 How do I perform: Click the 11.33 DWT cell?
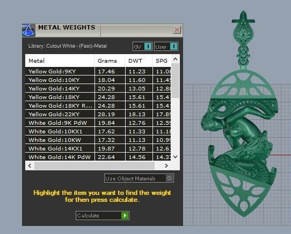click(139, 131)
